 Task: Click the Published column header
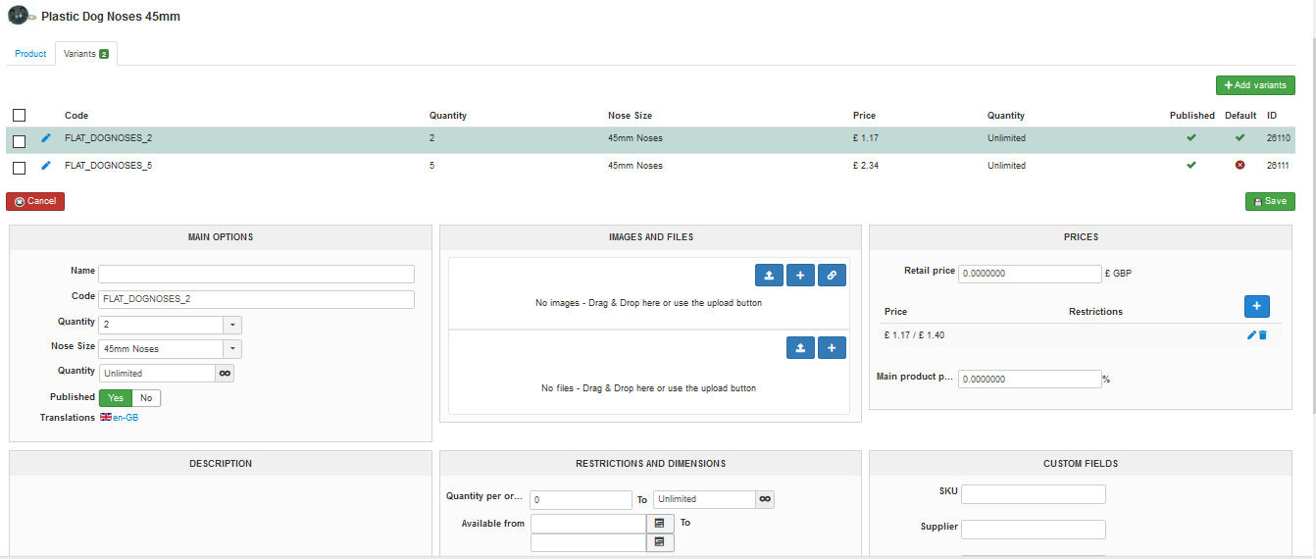1192,116
